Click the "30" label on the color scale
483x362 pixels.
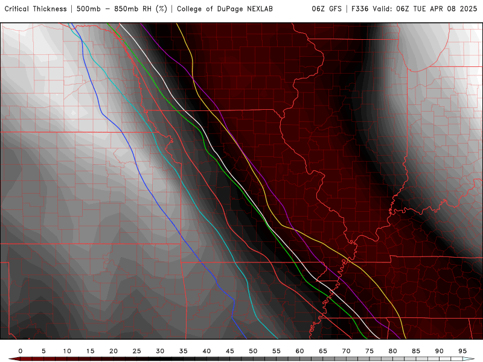point(160,351)
